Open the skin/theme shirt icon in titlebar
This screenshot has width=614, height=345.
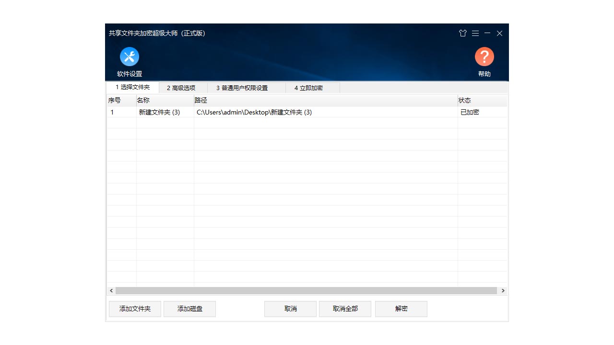(x=463, y=33)
